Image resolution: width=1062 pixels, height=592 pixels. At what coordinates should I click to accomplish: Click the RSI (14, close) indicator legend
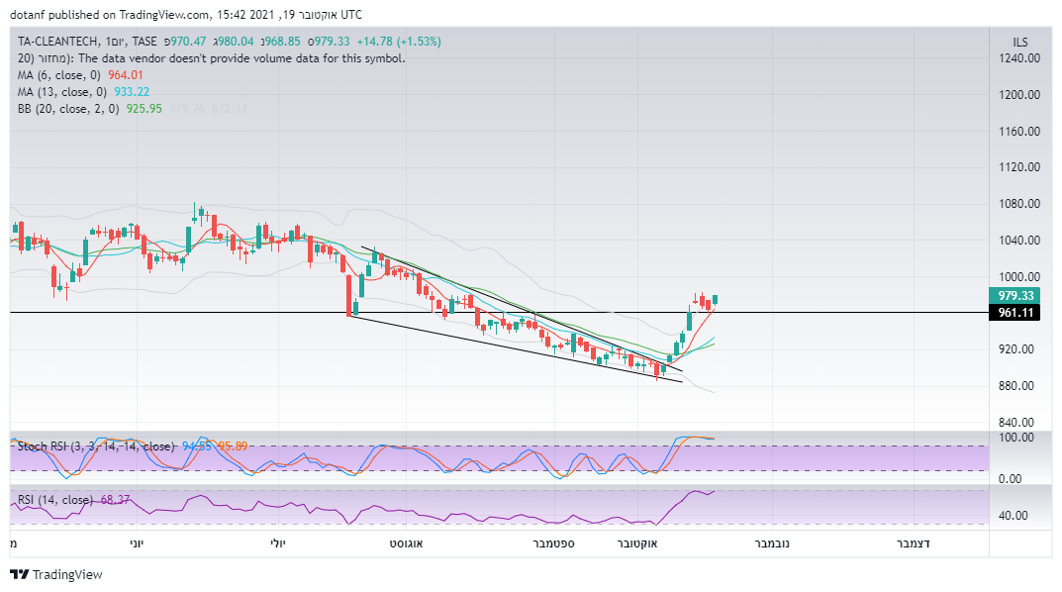pos(54,500)
